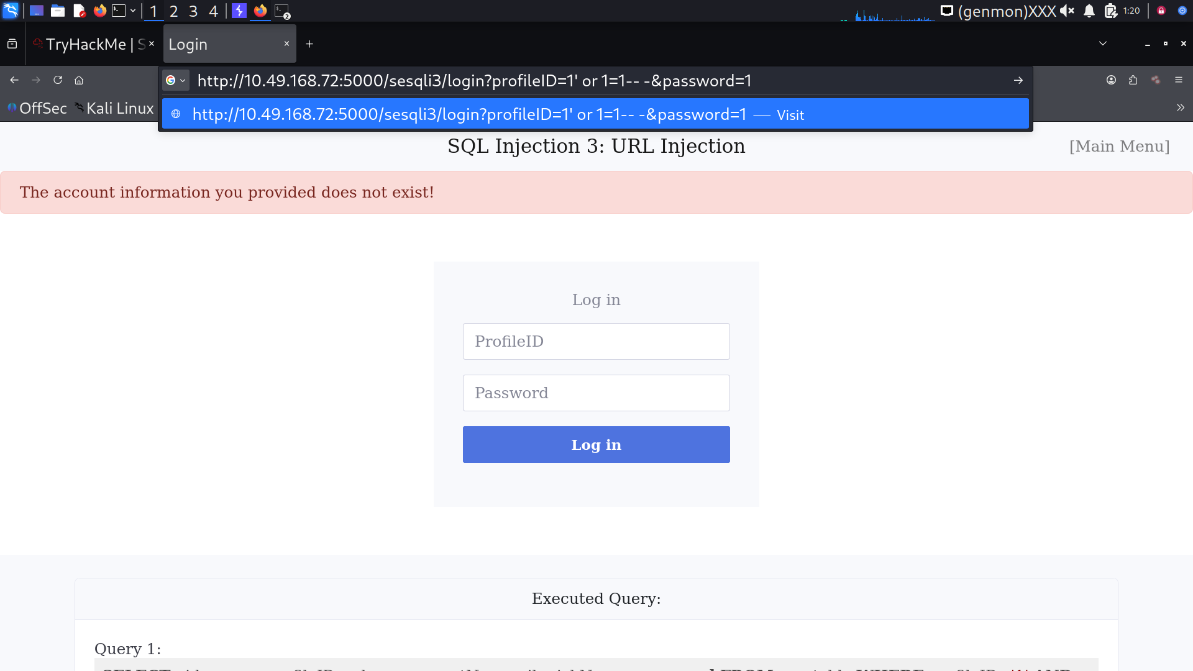This screenshot has width=1193, height=671.
Task: Switch to workspace 3
Action: point(193,11)
